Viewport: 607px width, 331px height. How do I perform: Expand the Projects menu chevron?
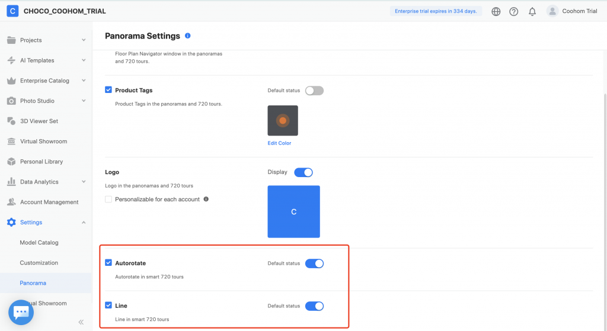pyautogui.click(x=84, y=40)
